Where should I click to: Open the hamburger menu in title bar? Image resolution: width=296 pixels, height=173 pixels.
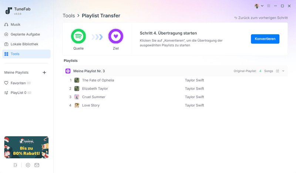(x=269, y=6)
